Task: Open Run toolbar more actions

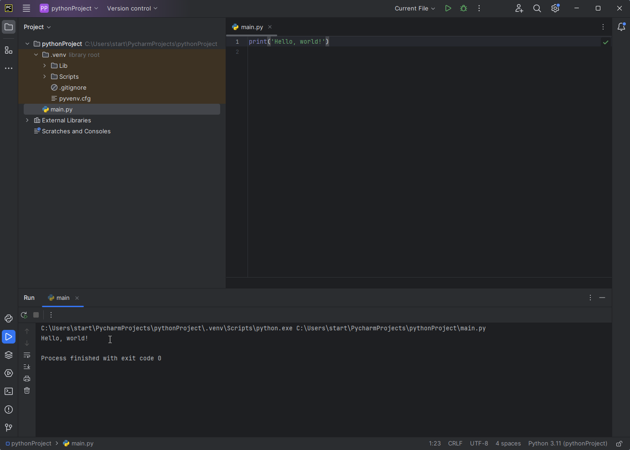Action: tap(51, 315)
